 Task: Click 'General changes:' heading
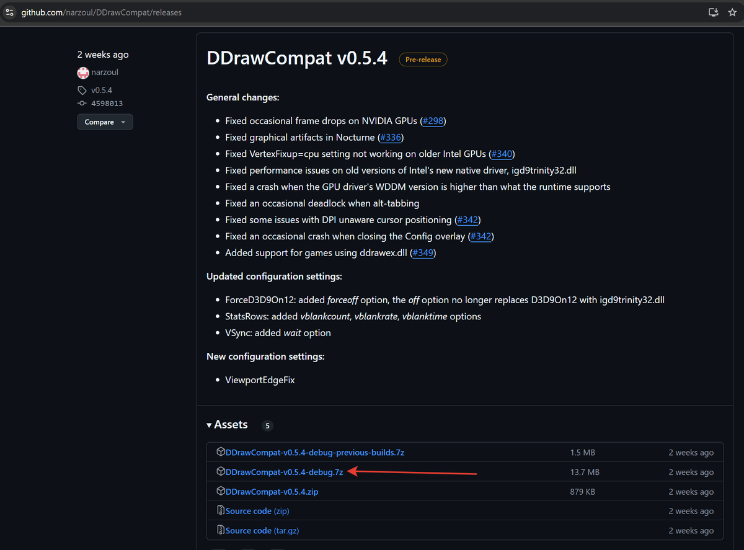point(243,97)
